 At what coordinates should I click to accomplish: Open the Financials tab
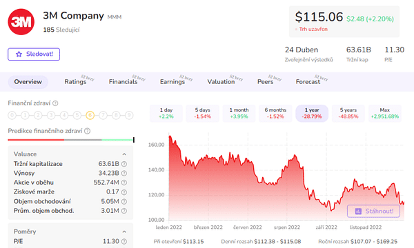pyautogui.click(x=124, y=82)
